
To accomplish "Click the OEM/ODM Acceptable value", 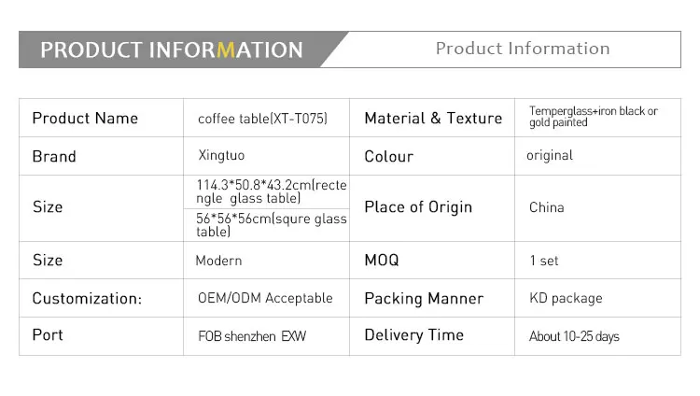I will [x=265, y=298].
